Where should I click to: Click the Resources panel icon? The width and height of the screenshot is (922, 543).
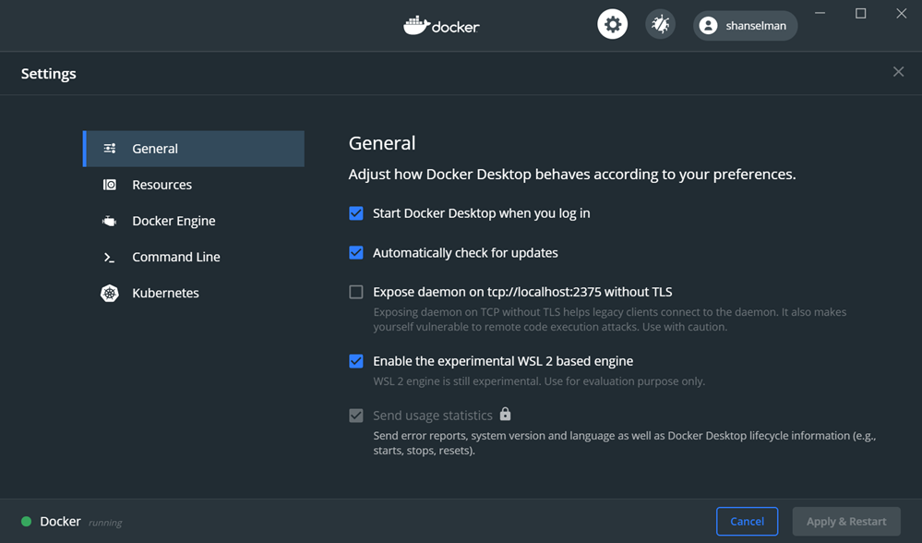pyautogui.click(x=109, y=184)
